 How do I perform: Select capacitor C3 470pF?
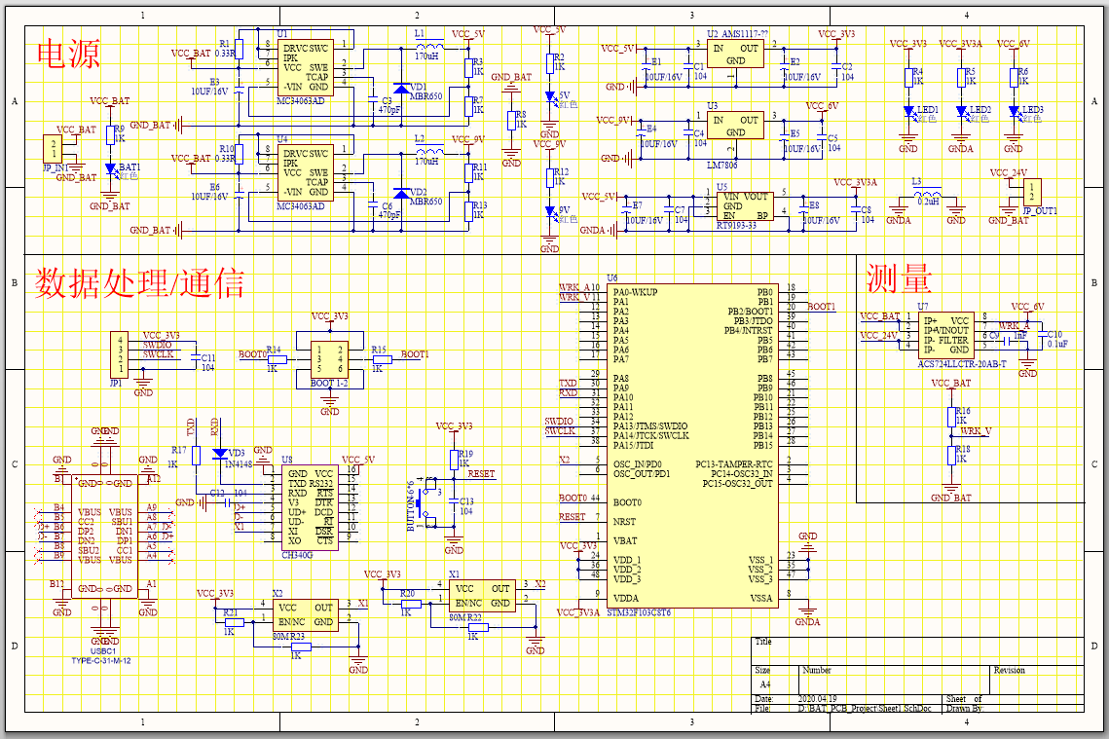point(372,97)
